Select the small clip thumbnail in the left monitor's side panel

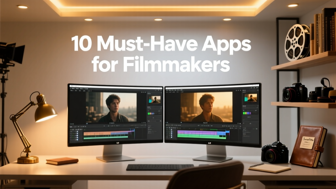tap(155, 100)
